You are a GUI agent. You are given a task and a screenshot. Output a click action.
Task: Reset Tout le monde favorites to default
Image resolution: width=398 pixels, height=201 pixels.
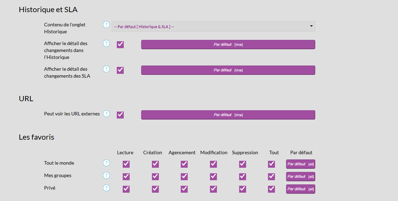pyautogui.click(x=301, y=164)
